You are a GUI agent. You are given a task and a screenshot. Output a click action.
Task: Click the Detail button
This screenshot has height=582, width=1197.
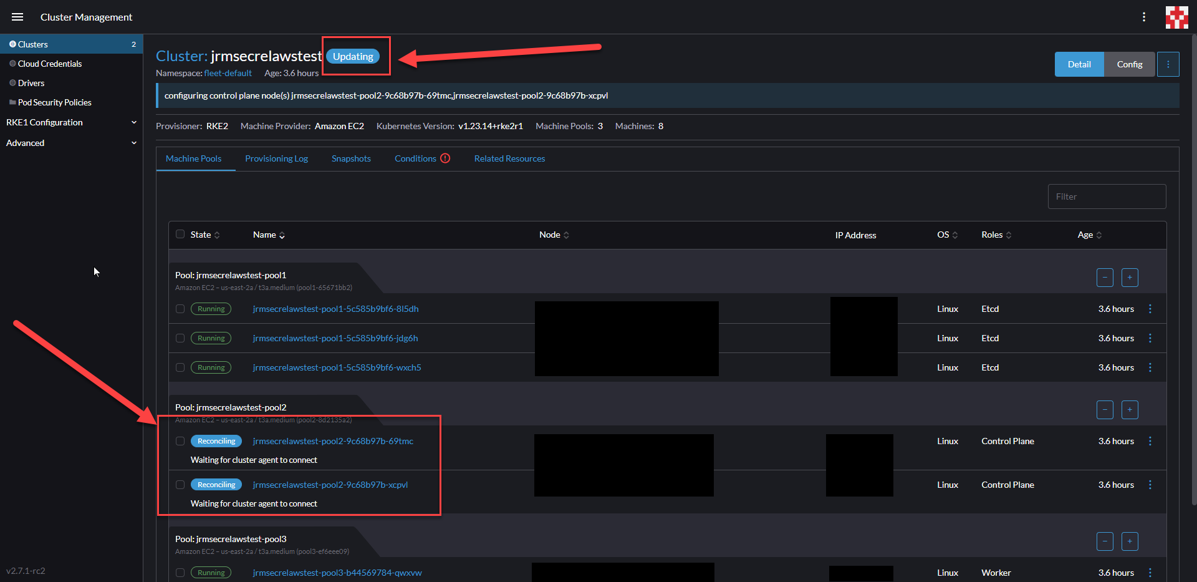(x=1079, y=64)
